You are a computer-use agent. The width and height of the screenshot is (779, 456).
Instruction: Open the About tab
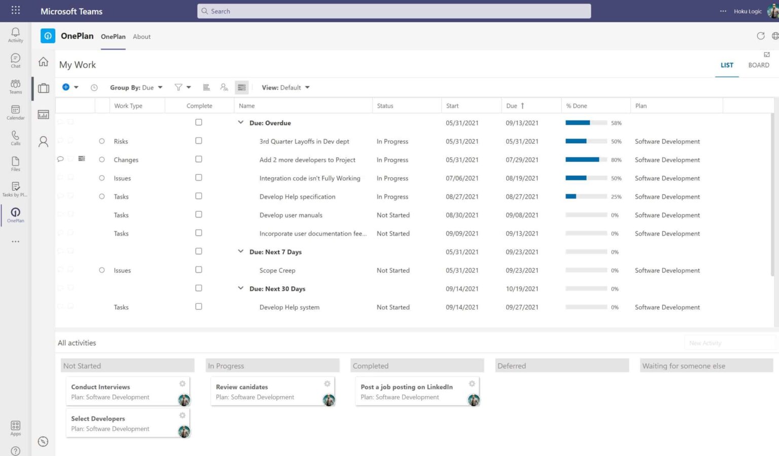click(x=141, y=36)
